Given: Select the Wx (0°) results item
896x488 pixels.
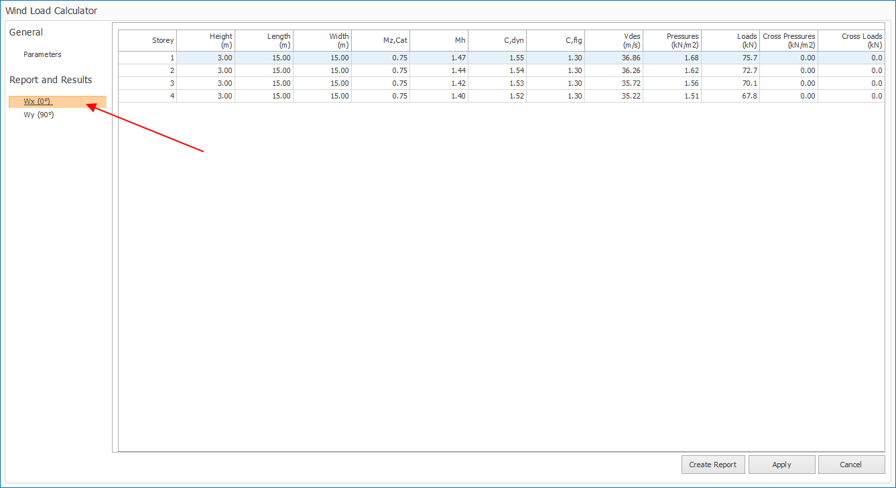Looking at the screenshot, I should click(38, 102).
